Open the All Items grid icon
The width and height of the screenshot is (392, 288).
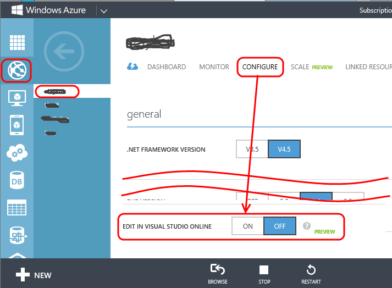click(17, 43)
